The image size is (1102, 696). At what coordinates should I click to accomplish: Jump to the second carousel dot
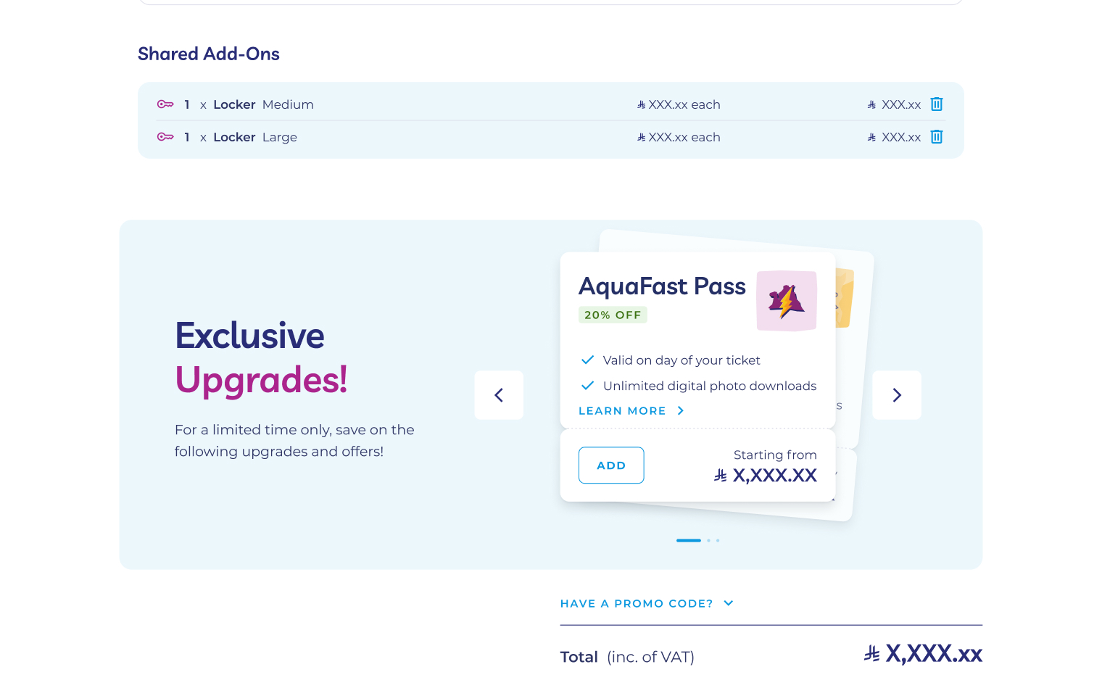click(709, 541)
